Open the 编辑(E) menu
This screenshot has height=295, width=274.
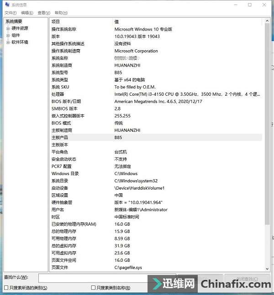[x=27, y=13]
